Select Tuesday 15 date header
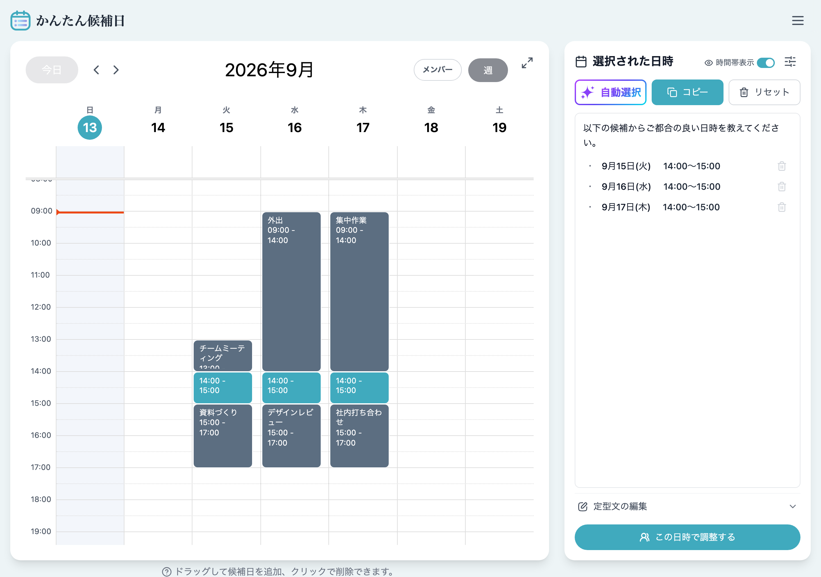Viewport: 821px width, 577px height. tap(226, 128)
